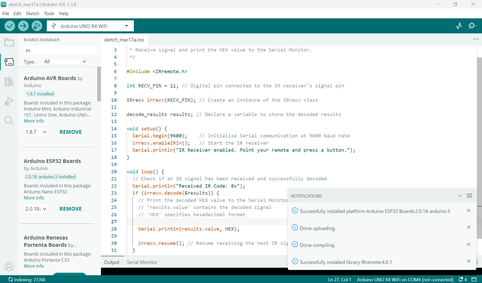Viewport: 482px width, 283px height.
Task: Click the editor more options ellipsis
Action: tap(476, 39)
